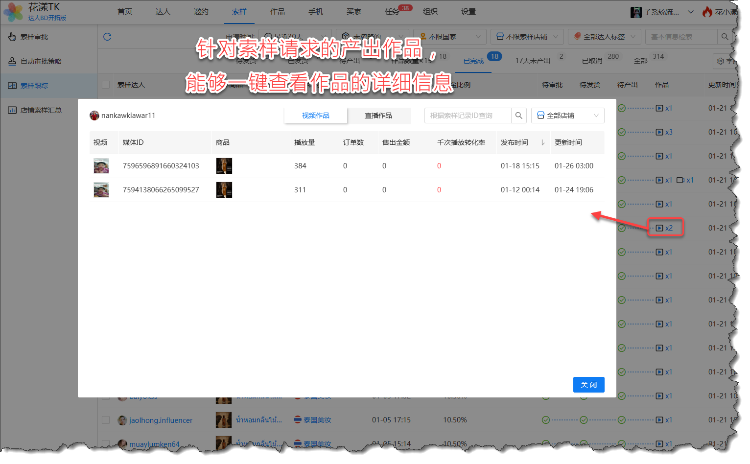Viewport: 750px width, 464px height.
Task: Sort by 发布时间 column arrow
Action: [x=543, y=142]
